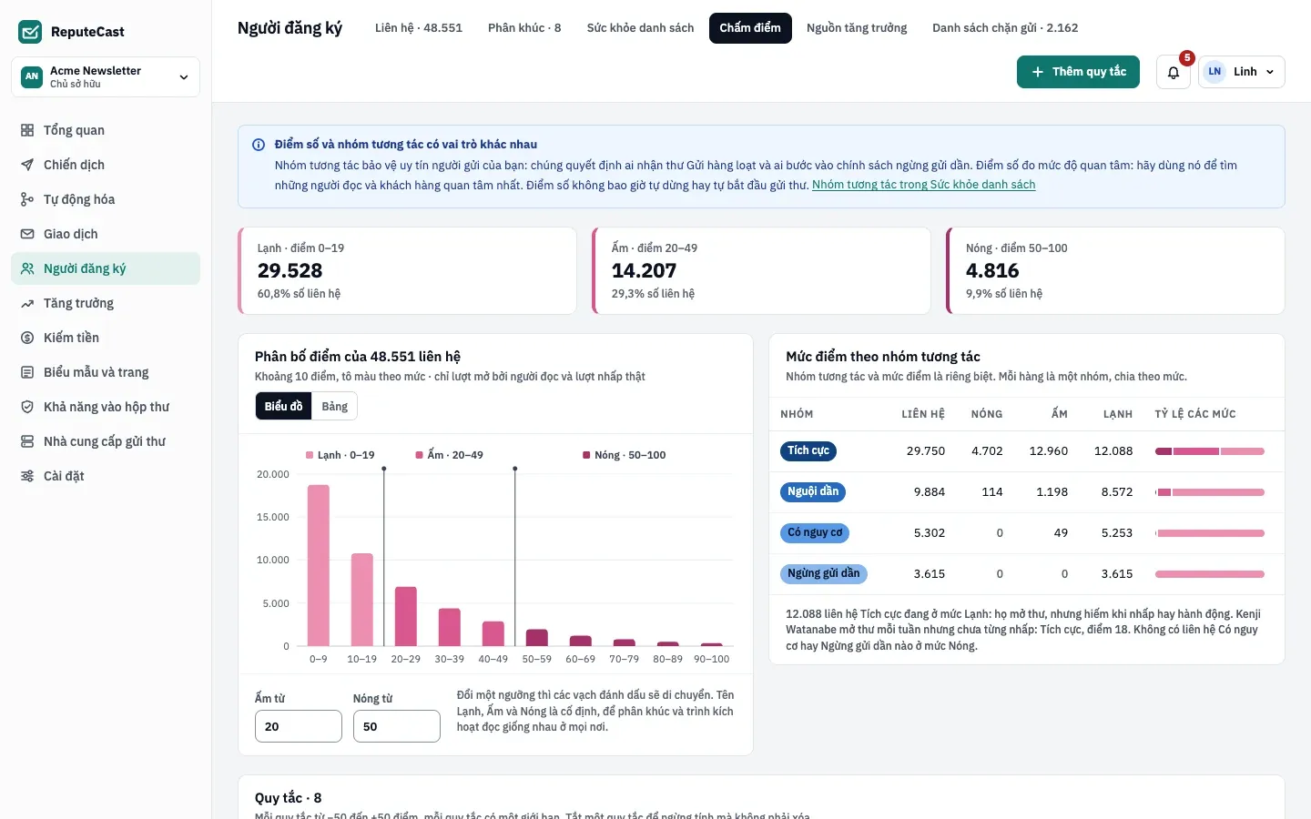Click the Tích cực group badge
Viewport: 1311px width, 819px height.
808,451
